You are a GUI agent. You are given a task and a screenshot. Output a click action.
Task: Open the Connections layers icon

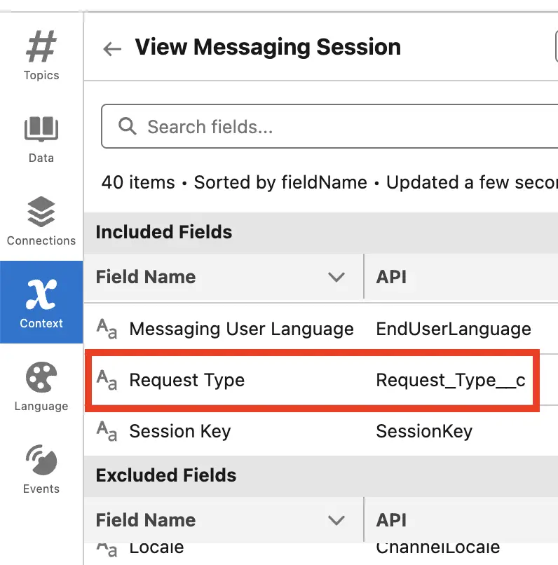click(41, 212)
